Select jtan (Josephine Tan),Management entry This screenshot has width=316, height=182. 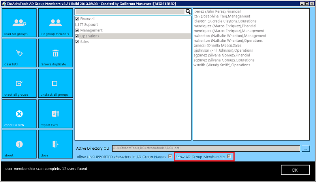(222, 16)
